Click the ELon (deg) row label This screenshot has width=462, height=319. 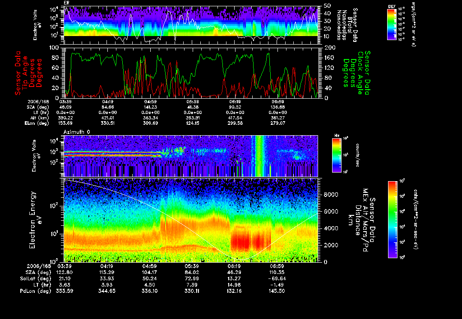click(x=37, y=123)
